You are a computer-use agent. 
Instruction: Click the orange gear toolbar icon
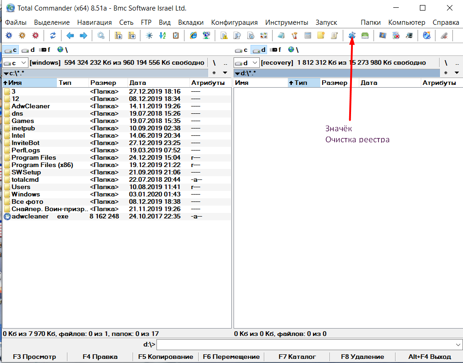pos(22,36)
